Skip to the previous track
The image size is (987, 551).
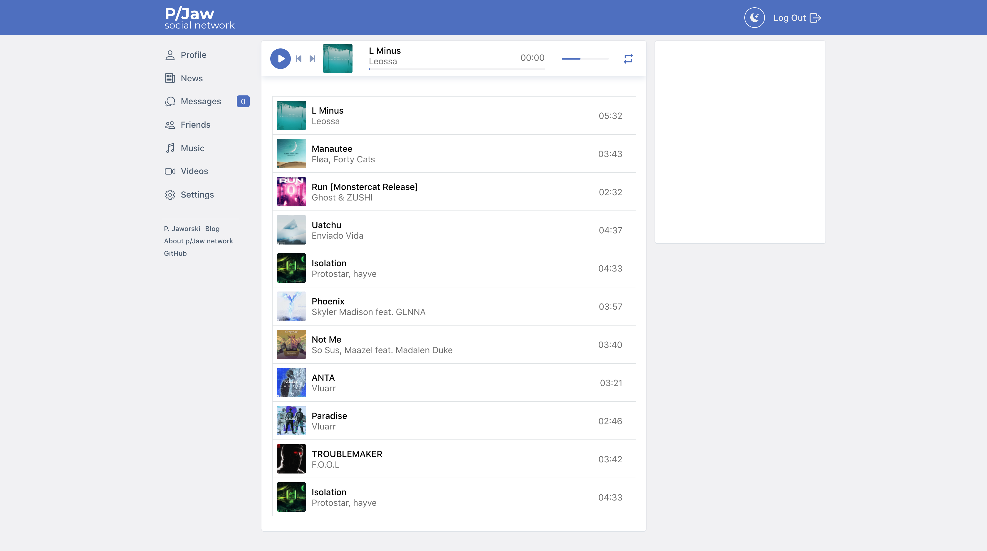299,59
